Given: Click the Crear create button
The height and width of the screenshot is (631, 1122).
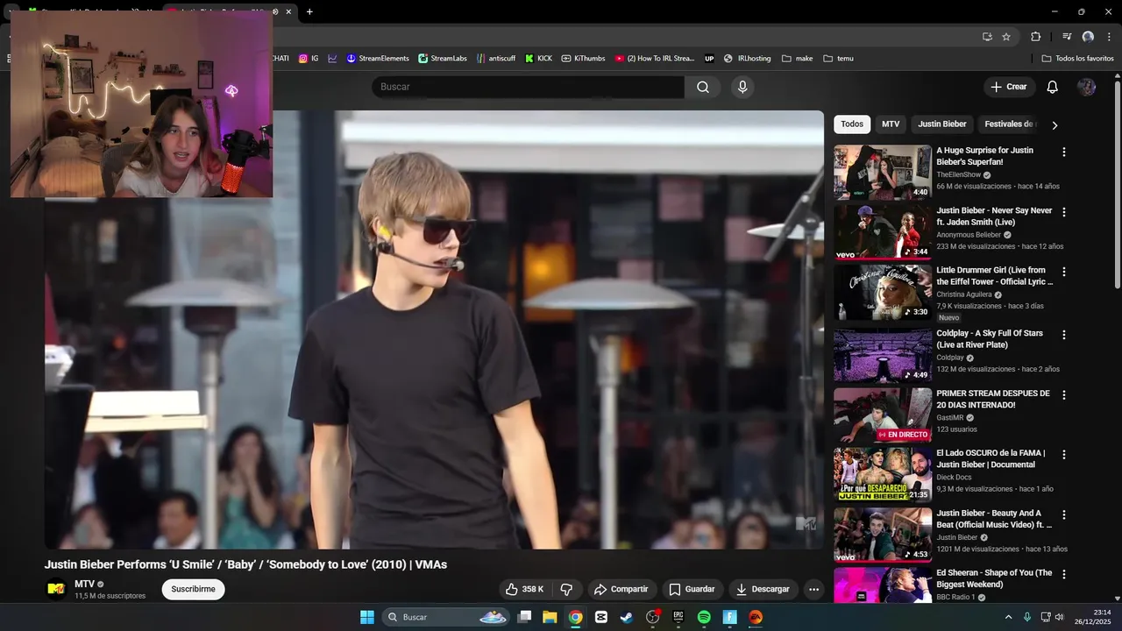Looking at the screenshot, I should [x=1008, y=87].
